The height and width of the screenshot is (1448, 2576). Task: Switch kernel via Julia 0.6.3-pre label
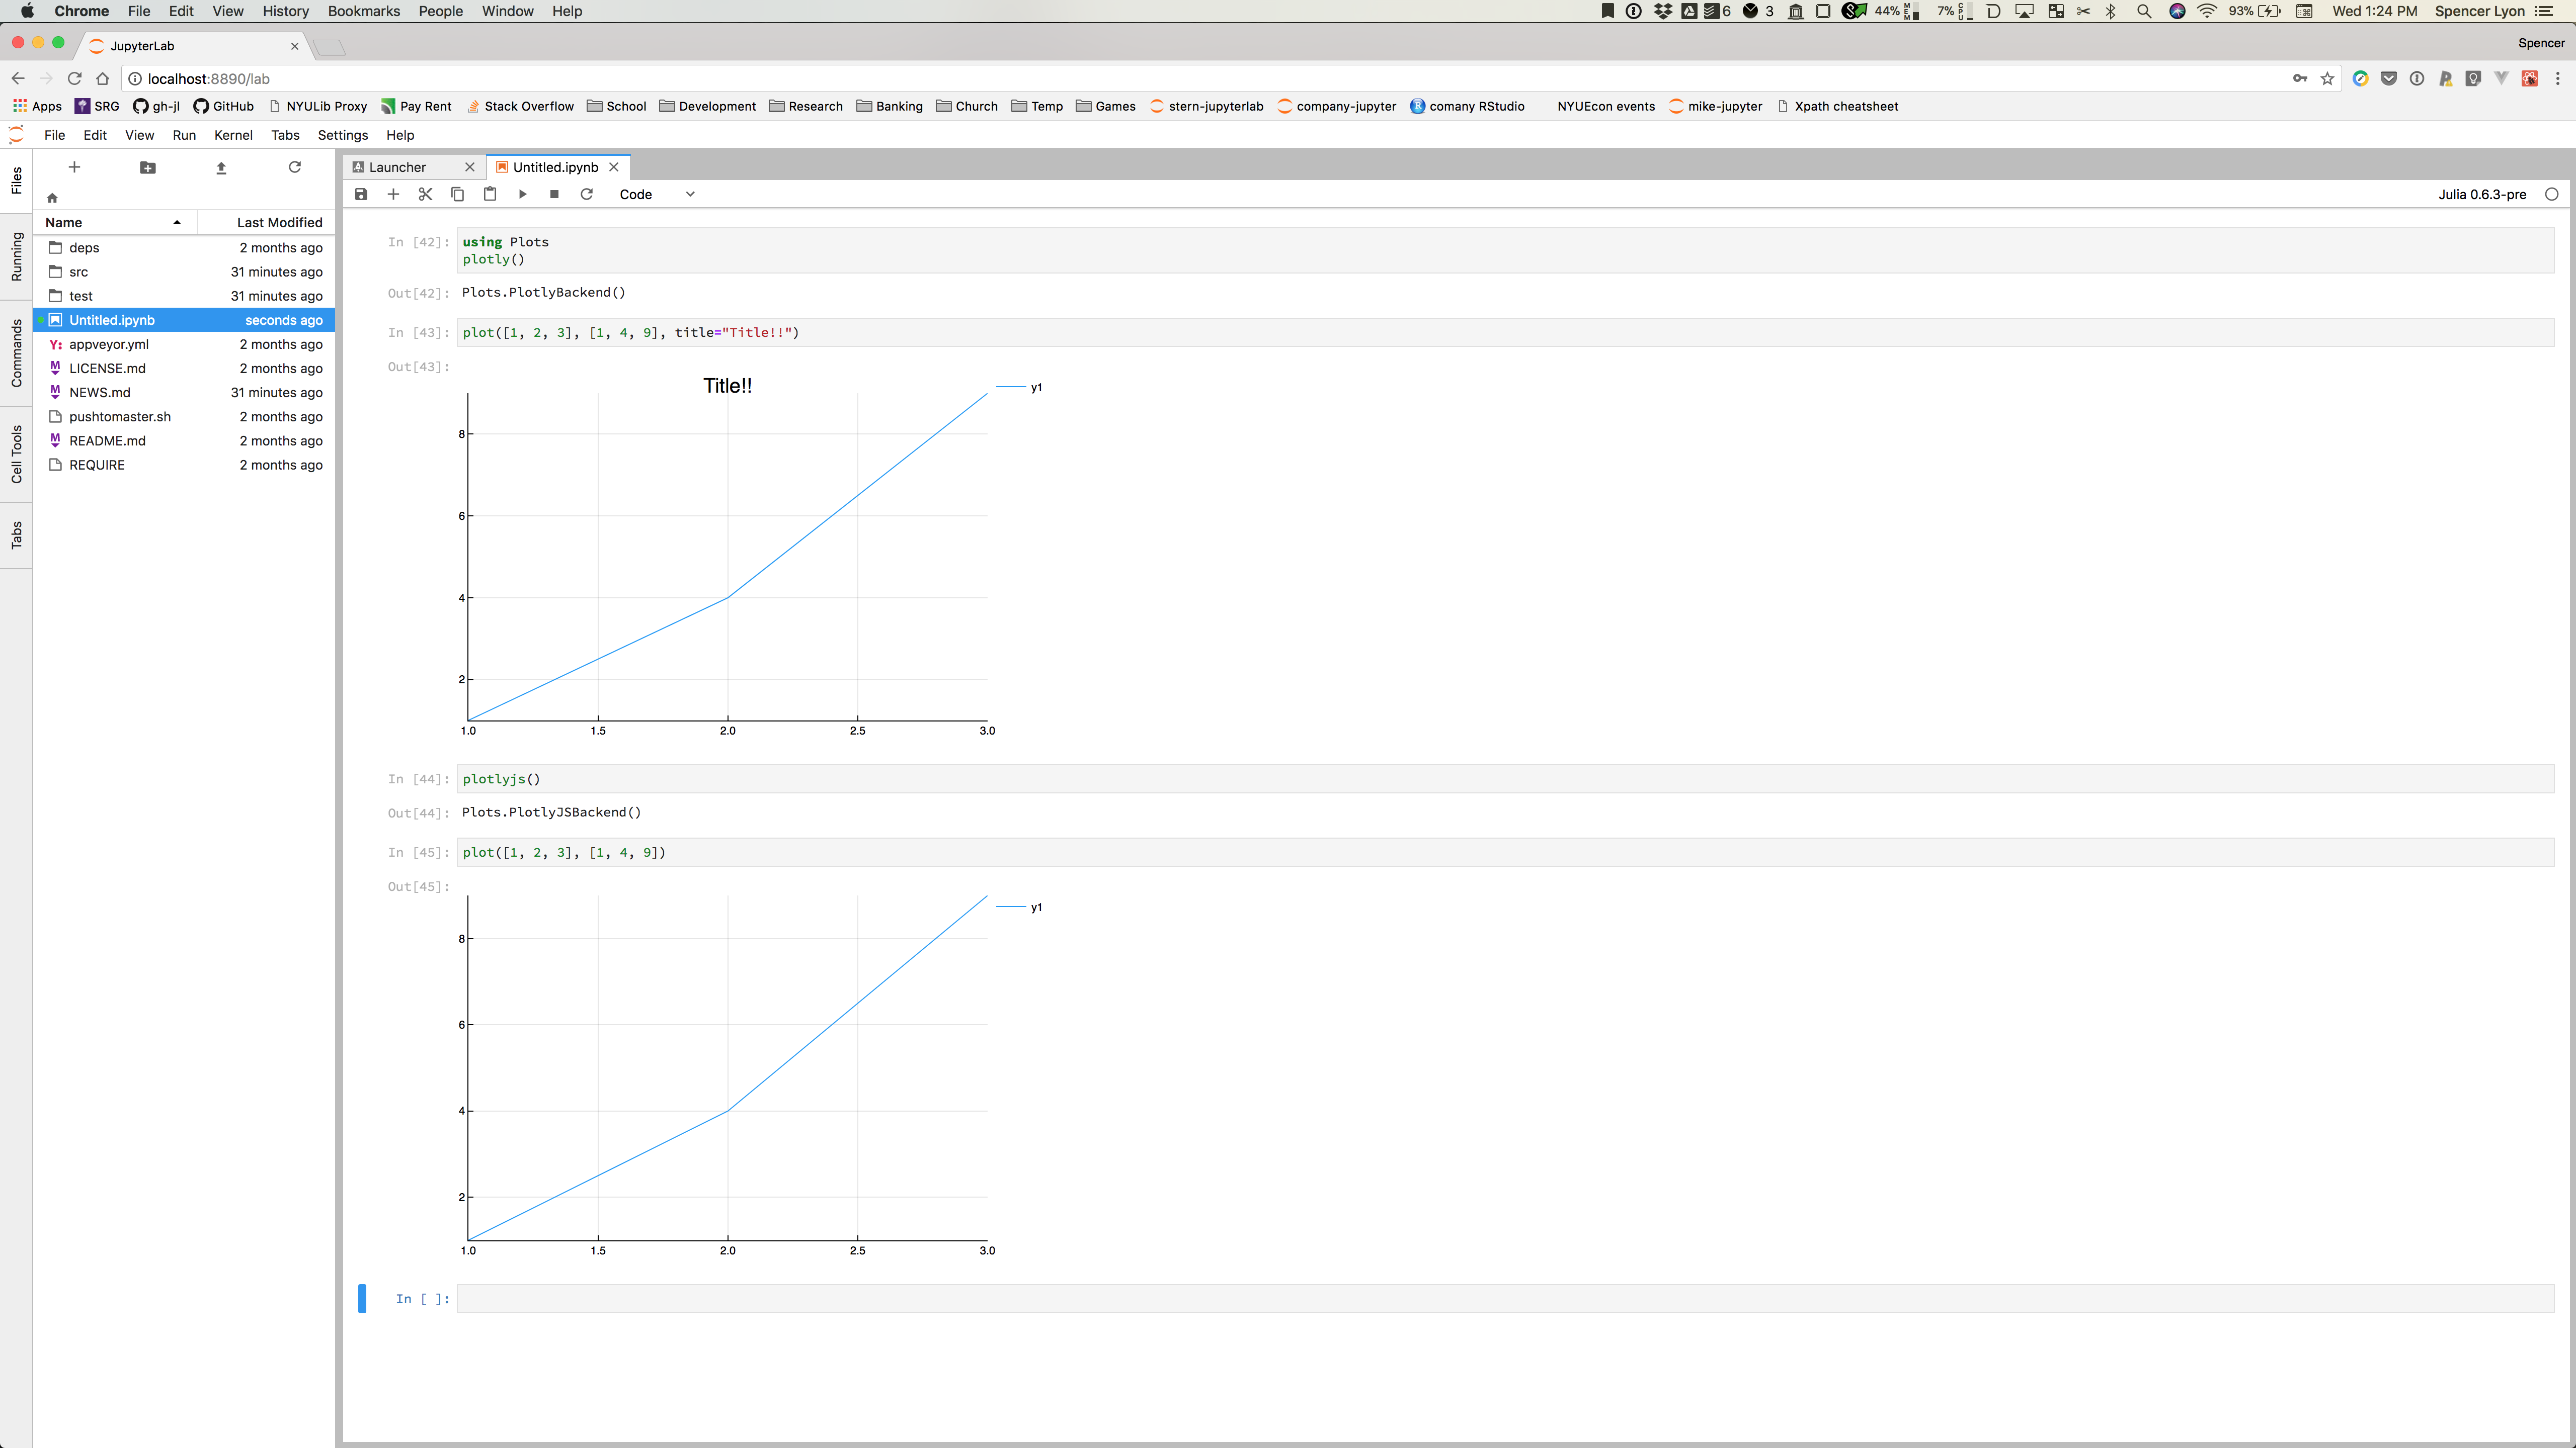[x=2482, y=194]
